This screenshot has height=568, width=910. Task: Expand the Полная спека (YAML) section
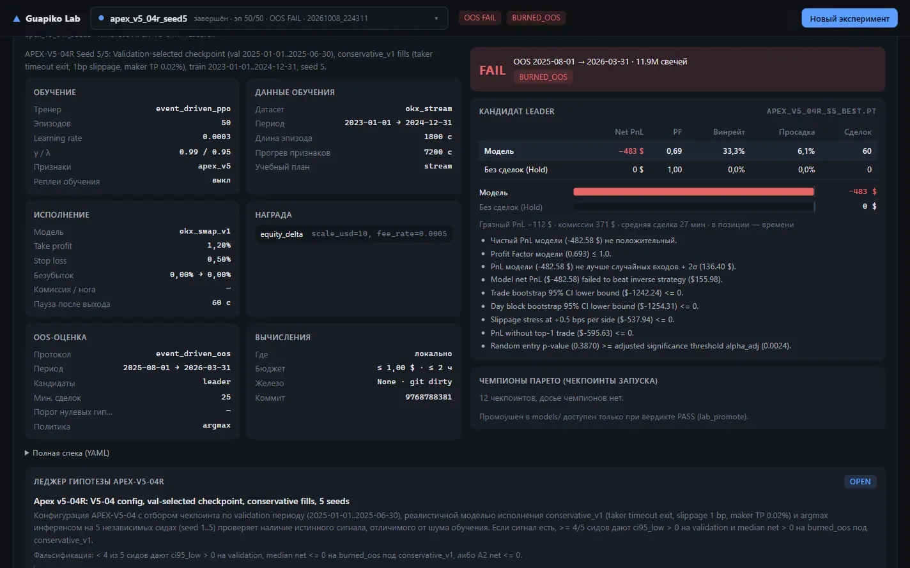click(x=67, y=453)
